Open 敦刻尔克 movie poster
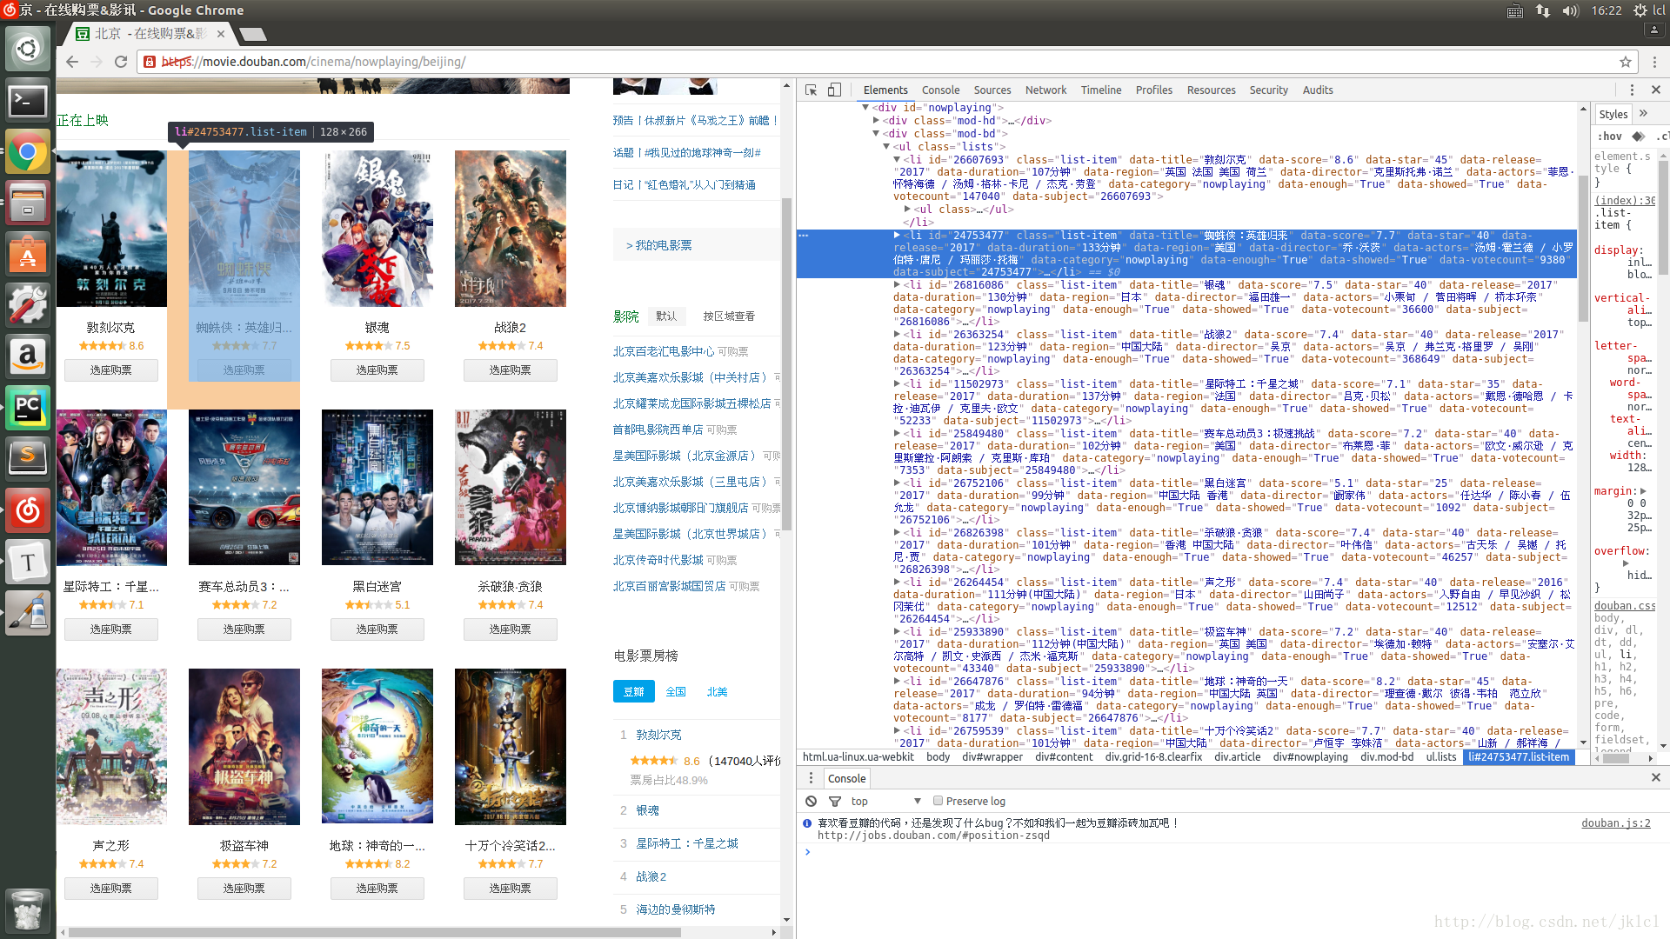Image resolution: width=1670 pixels, height=939 pixels. (x=111, y=229)
